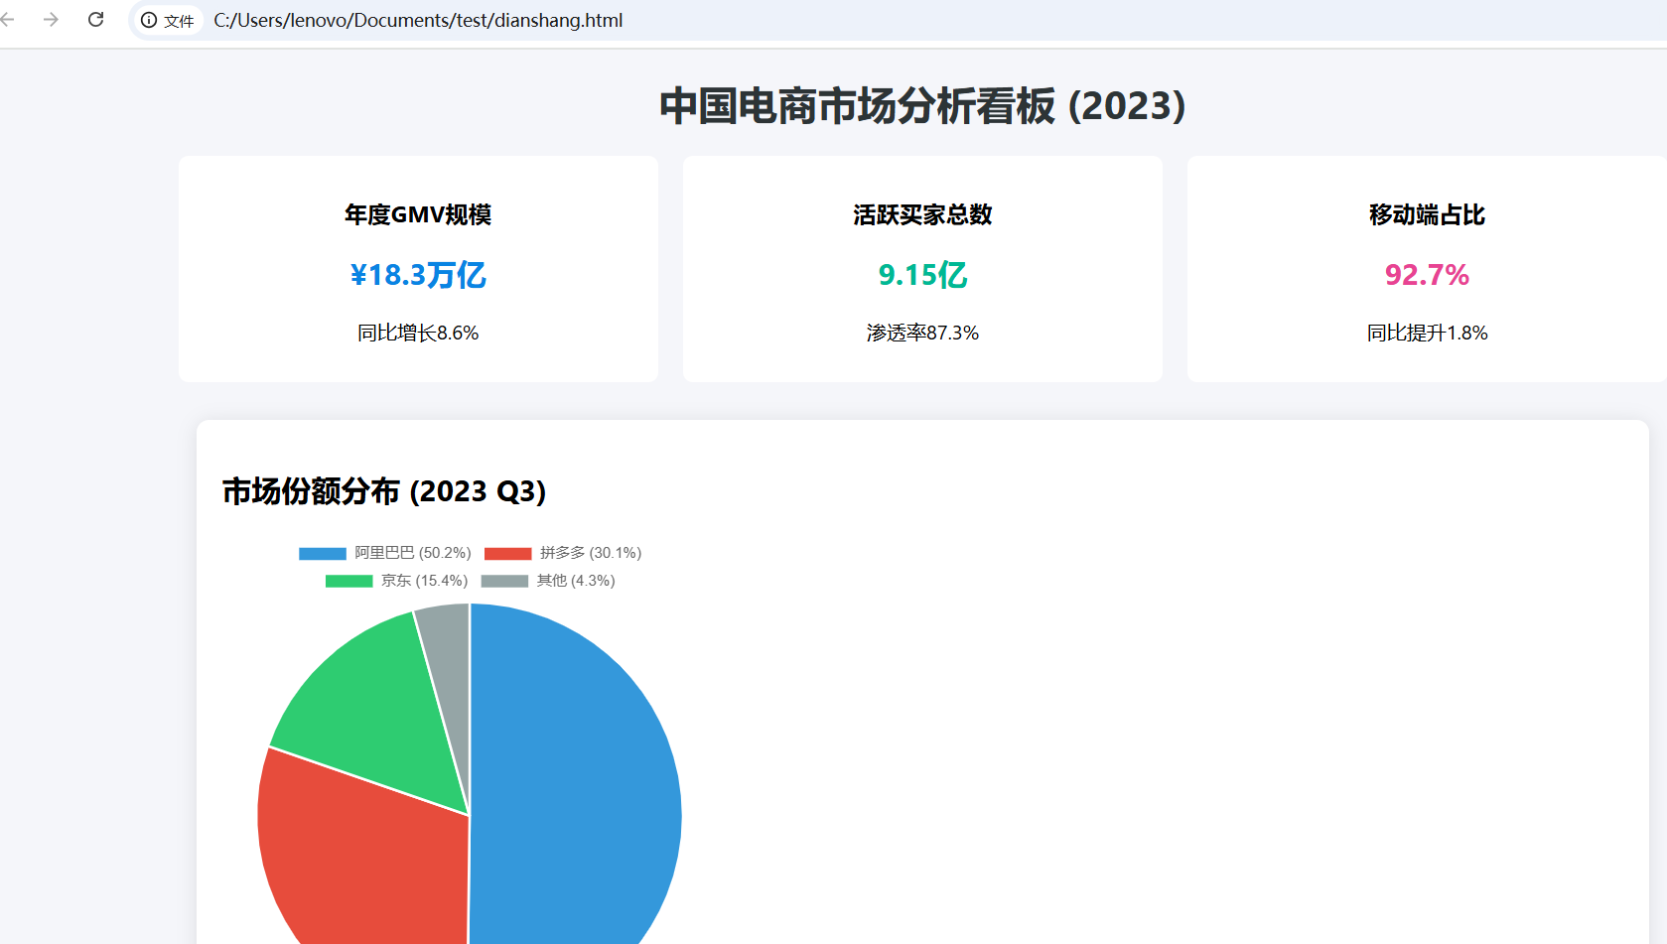Toggle the 阿里巴巴 (50.2%) legend item
Screen dimensions: 1667x944
pyautogui.click(x=385, y=553)
